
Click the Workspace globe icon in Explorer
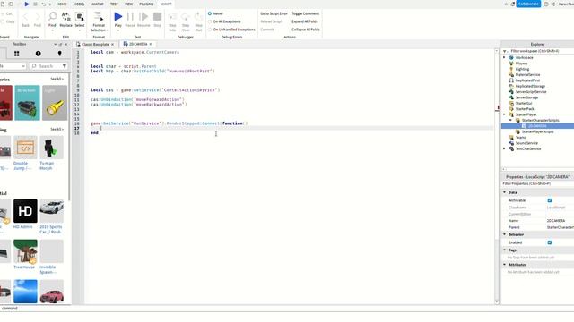click(511, 57)
